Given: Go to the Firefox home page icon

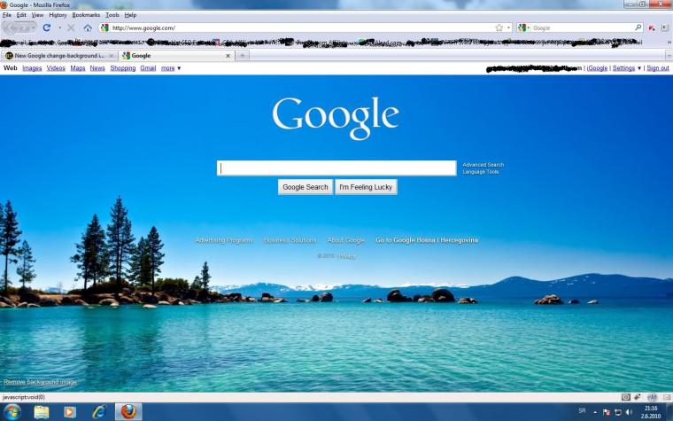Looking at the screenshot, I should [88, 28].
